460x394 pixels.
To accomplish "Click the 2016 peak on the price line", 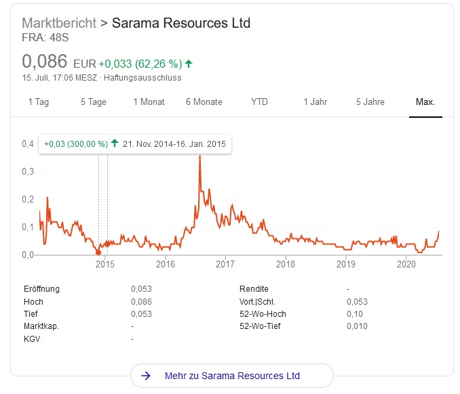I will pyautogui.click(x=199, y=156).
